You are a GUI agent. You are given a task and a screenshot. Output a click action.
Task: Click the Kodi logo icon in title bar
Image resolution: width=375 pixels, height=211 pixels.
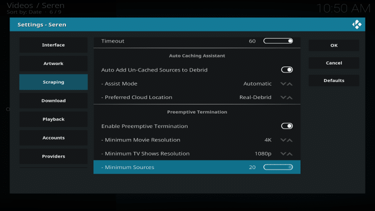tap(356, 24)
